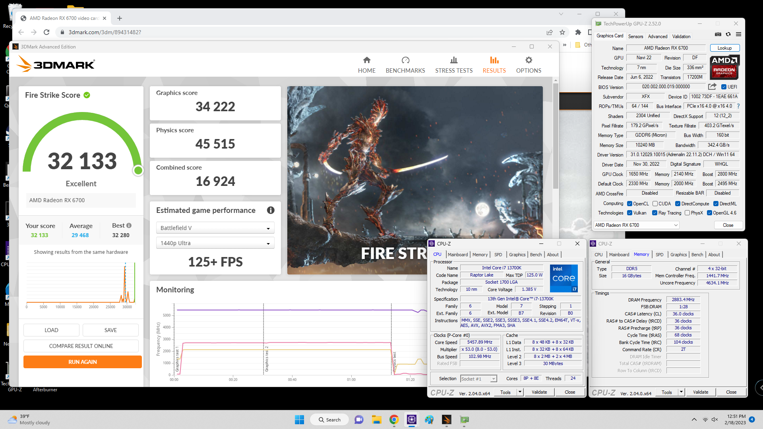Click the info icon next to Best score

129,225
